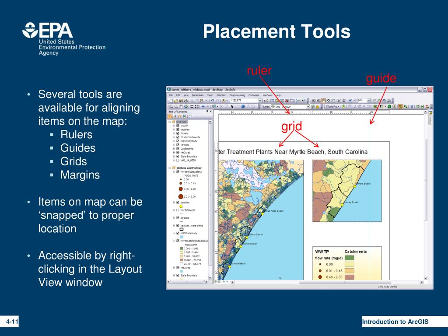Screen dimensions: 448x336
Task: Open the Layer dropdown lu01_14_0220
Action: [308, 107]
